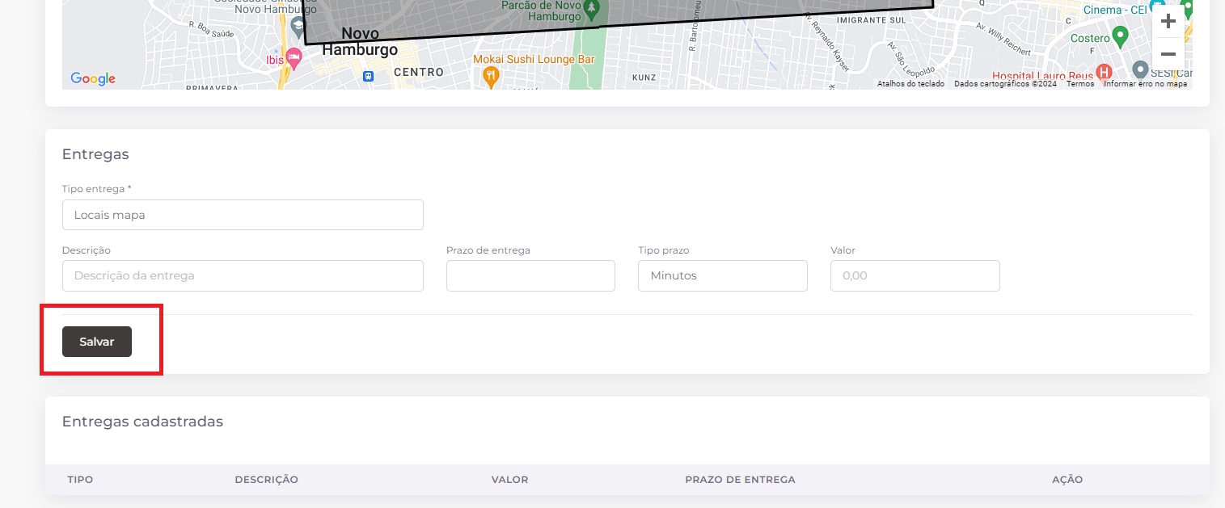
Task: Select the Costero green map marker
Action: pos(1120,36)
